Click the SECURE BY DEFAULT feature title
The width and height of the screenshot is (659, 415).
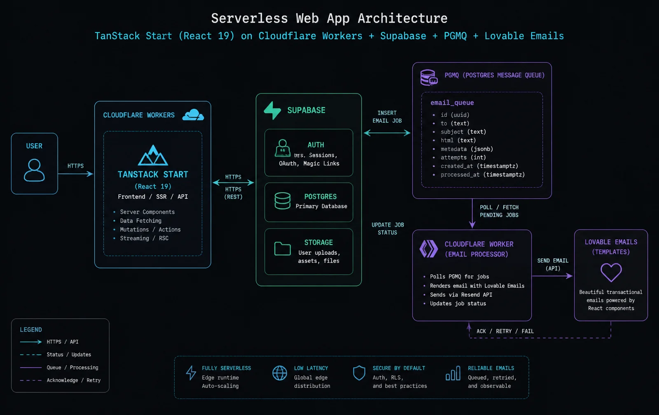[x=399, y=368]
